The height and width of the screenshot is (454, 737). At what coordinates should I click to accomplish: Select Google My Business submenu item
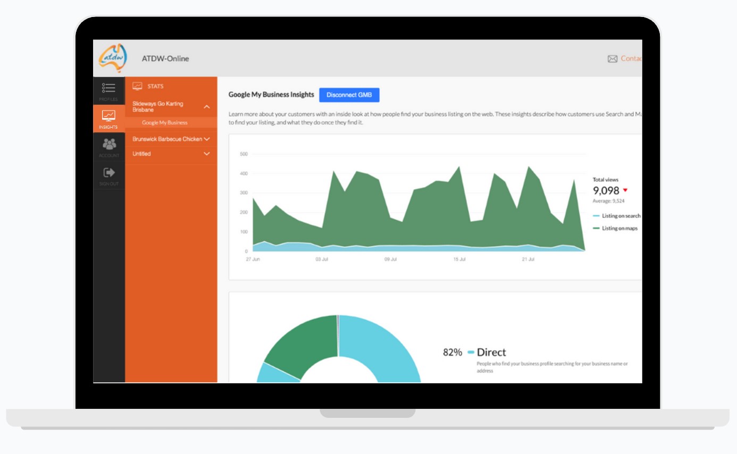click(165, 123)
